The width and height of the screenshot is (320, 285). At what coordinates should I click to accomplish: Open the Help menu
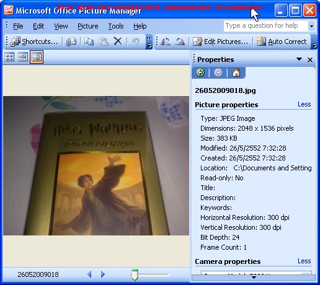140,26
